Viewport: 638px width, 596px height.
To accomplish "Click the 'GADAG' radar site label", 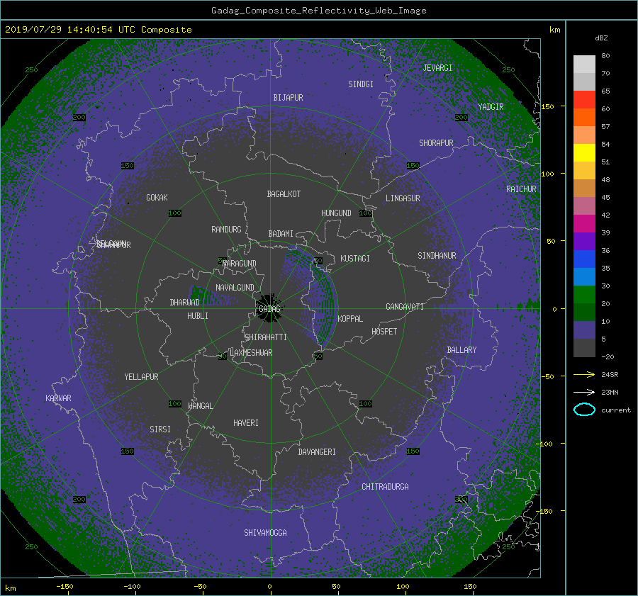I will pyautogui.click(x=269, y=309).
